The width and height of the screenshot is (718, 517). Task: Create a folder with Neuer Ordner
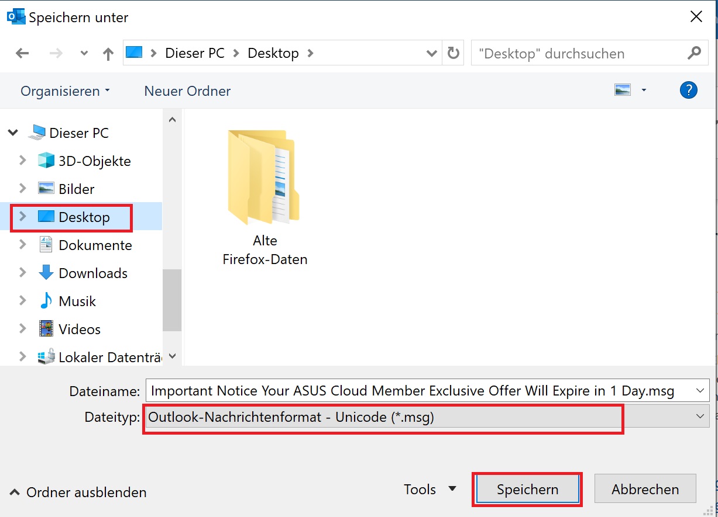click(x=187, y=91)
